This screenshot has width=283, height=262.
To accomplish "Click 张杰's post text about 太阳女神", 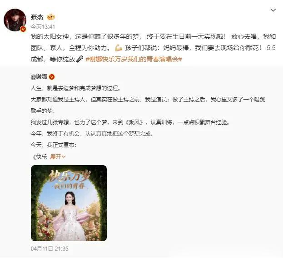I will coord(153,48).
